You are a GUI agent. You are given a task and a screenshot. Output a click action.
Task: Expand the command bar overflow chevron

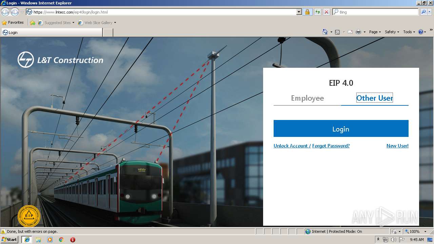(x=431, y=30)
